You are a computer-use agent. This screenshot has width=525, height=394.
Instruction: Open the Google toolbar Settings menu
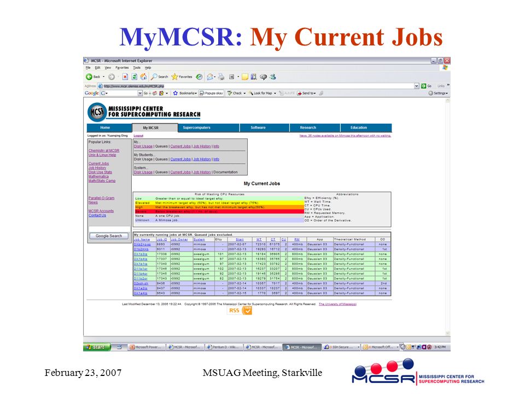pos(438,93)
